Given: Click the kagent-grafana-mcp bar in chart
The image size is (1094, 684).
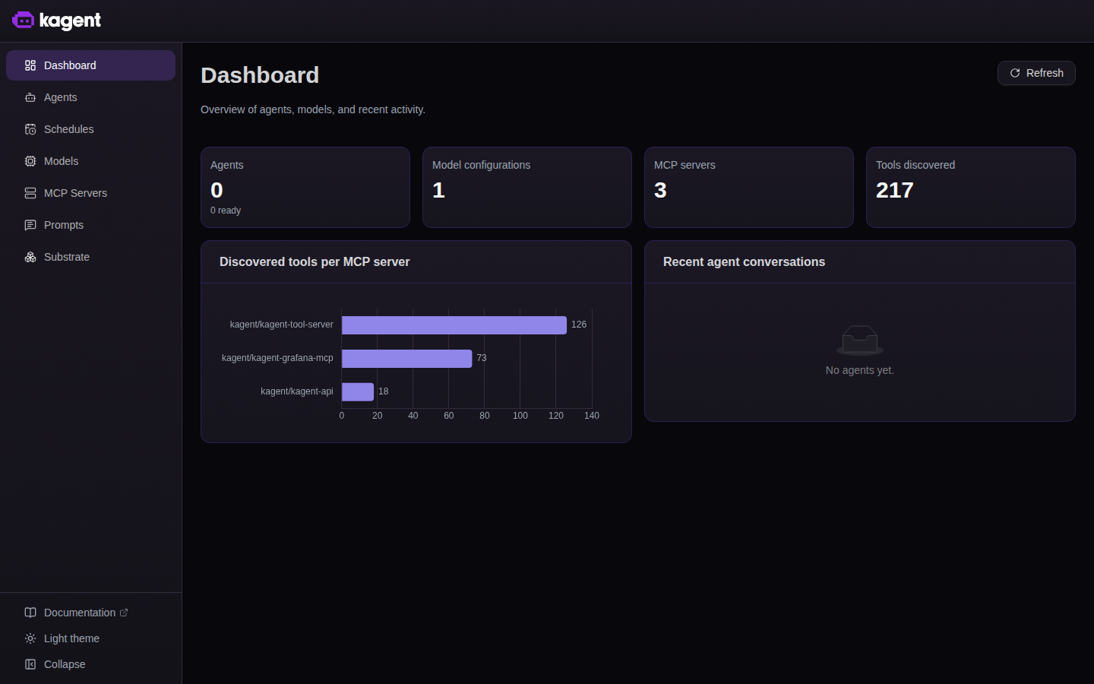Looking at the screenshot, I should 406,359.
